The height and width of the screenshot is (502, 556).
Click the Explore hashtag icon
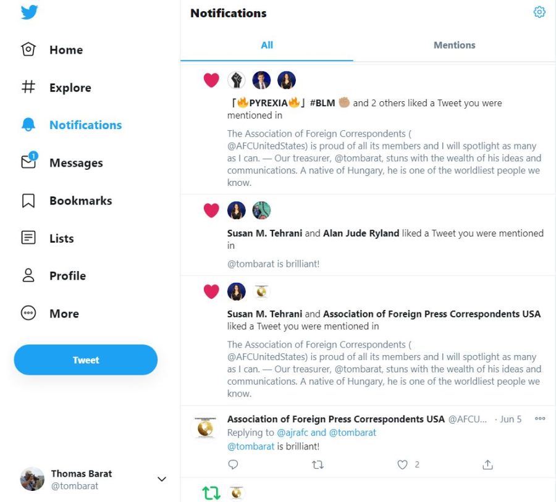[28, 88]
